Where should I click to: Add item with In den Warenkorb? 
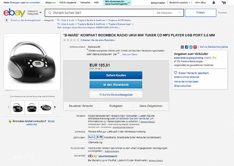pyautogui.click(x=116, y=85)
